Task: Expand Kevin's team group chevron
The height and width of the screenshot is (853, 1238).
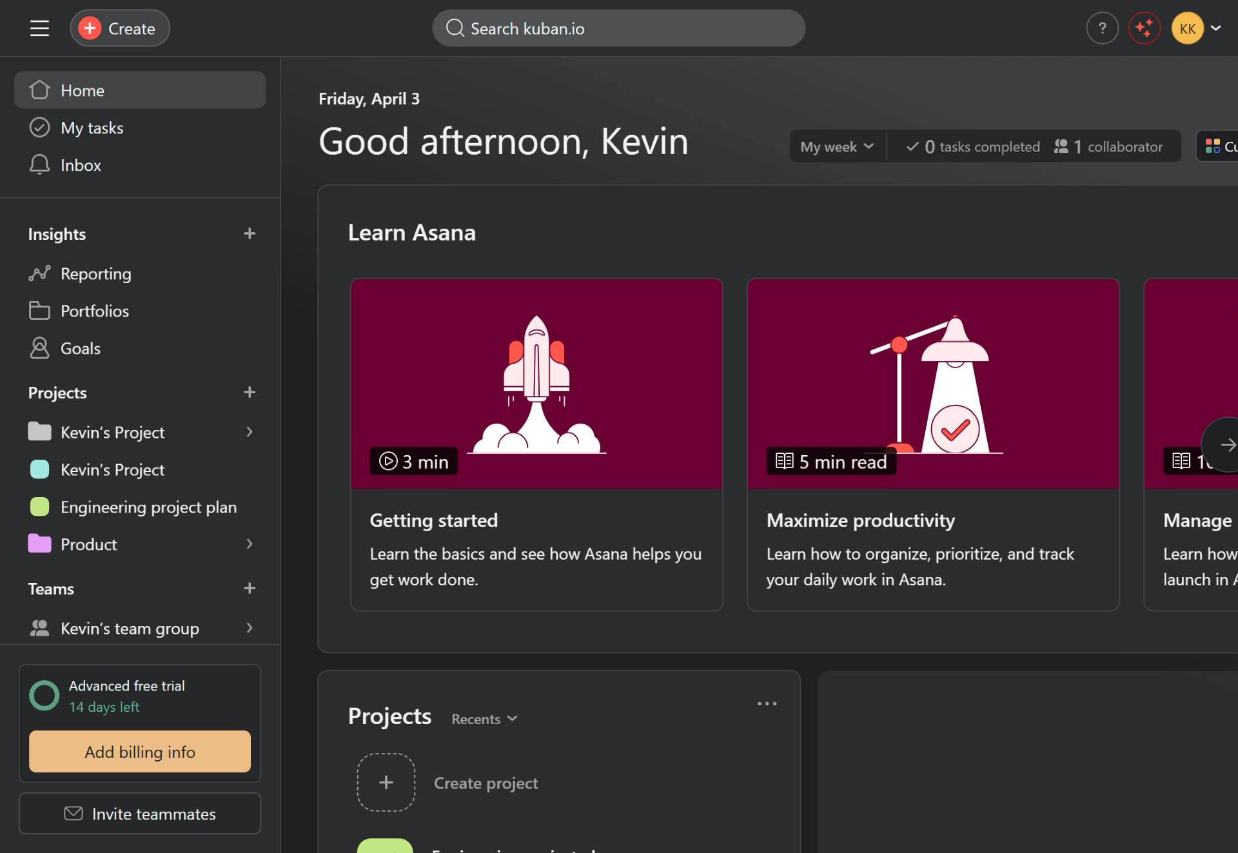Action: click(x=250, y=628)
